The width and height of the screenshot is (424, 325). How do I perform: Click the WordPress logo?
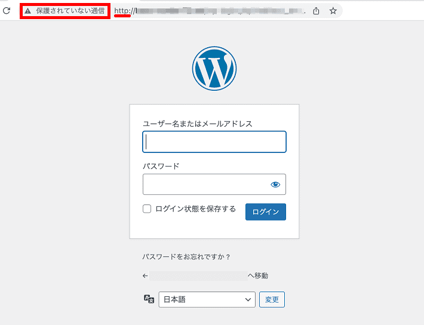click(214, 68)
